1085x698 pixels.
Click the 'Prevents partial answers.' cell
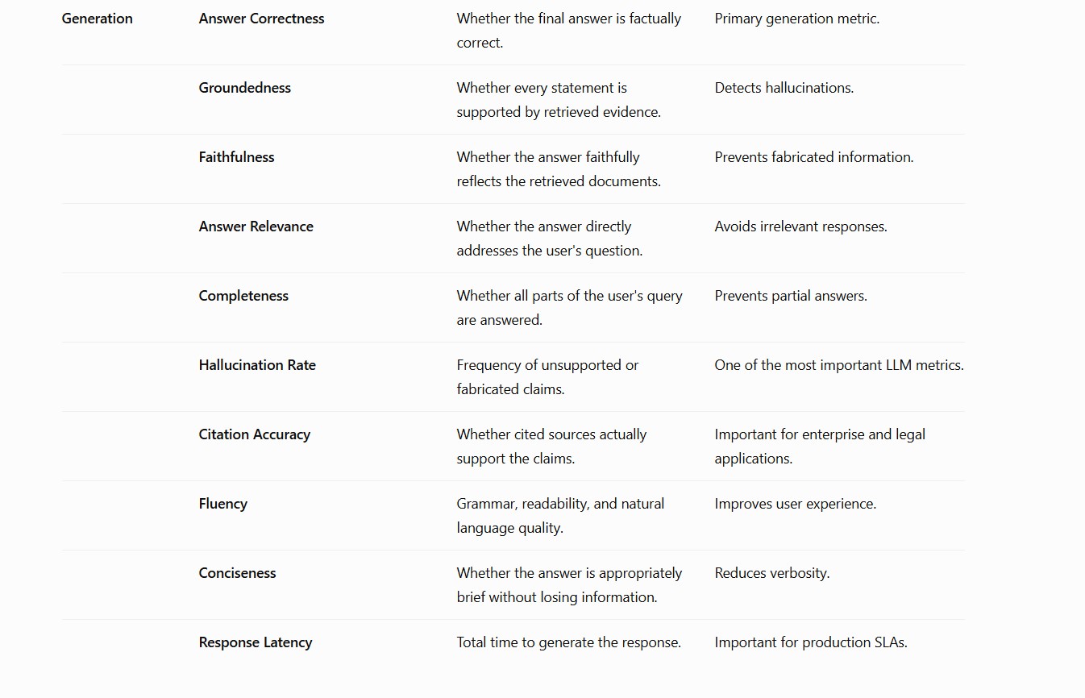click(790, 296)
